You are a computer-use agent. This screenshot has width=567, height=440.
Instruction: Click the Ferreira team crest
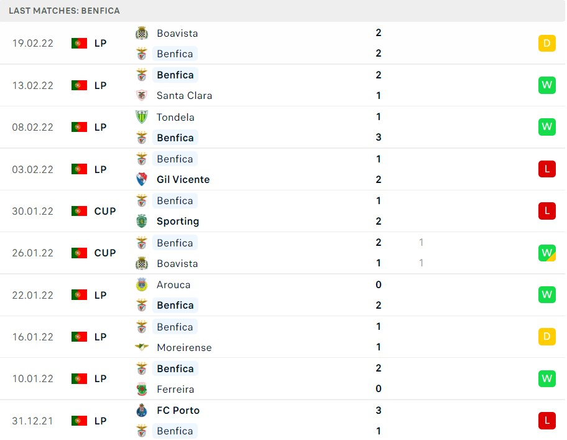tap(141, 389)
